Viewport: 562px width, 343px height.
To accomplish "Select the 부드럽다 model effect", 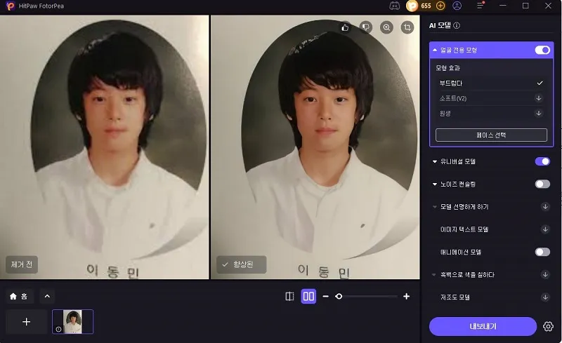I will click(x=491, y=83).
